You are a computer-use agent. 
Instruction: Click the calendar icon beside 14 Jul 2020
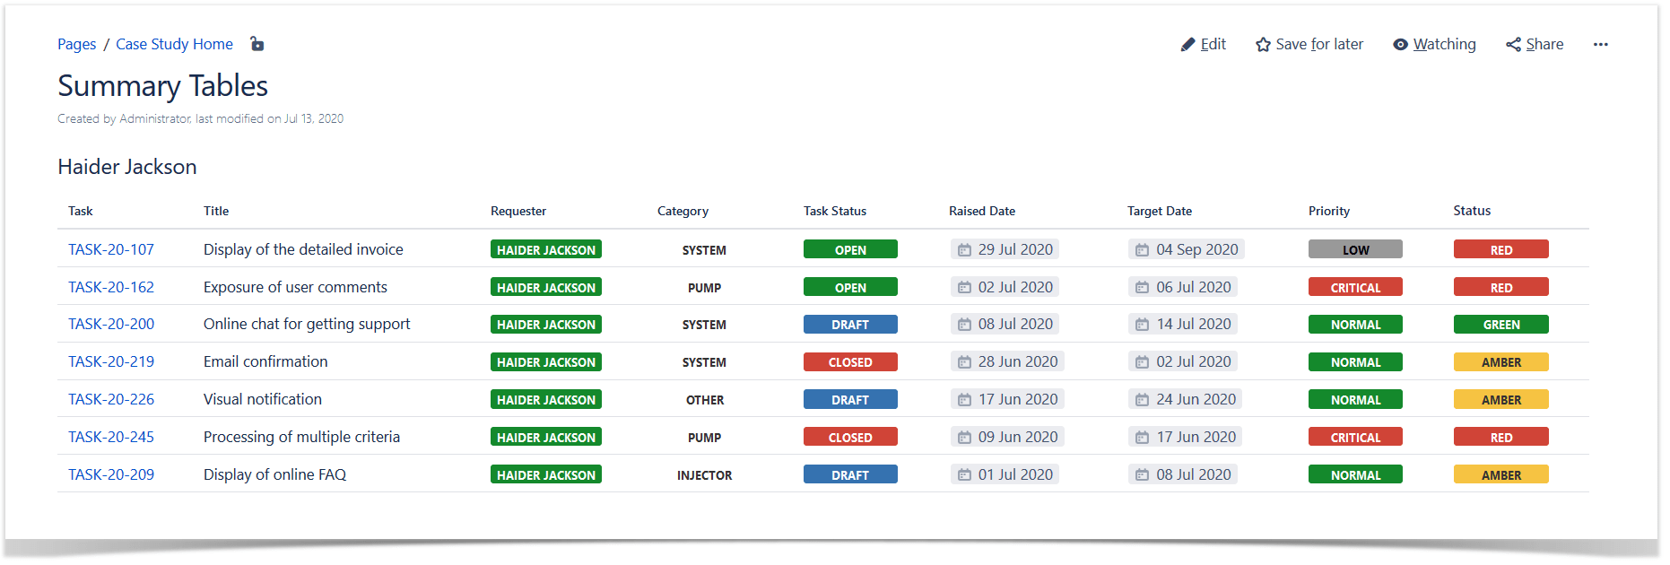click(1142, 325)
